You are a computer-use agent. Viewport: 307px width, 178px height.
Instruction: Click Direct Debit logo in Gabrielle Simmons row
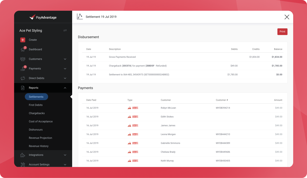point(133,143)
